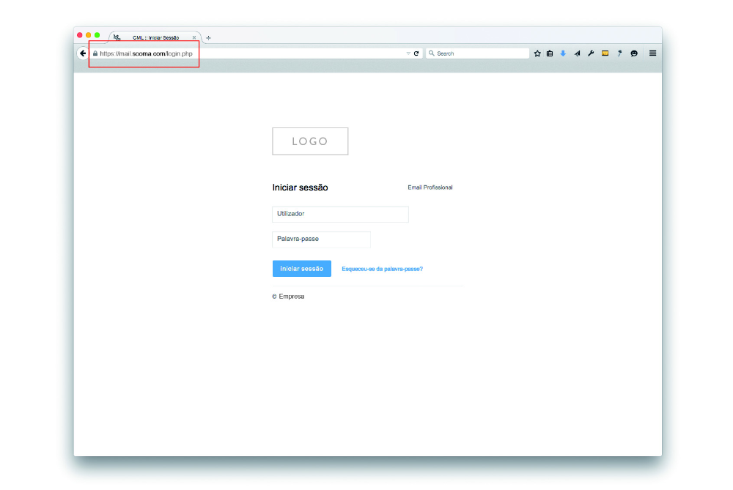Click the green maximize window button
The image size is (733, 490).
97,35
